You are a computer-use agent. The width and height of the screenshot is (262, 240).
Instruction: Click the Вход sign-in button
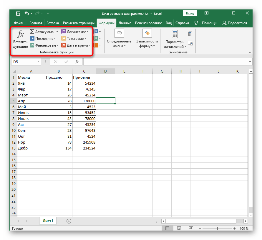190,13
